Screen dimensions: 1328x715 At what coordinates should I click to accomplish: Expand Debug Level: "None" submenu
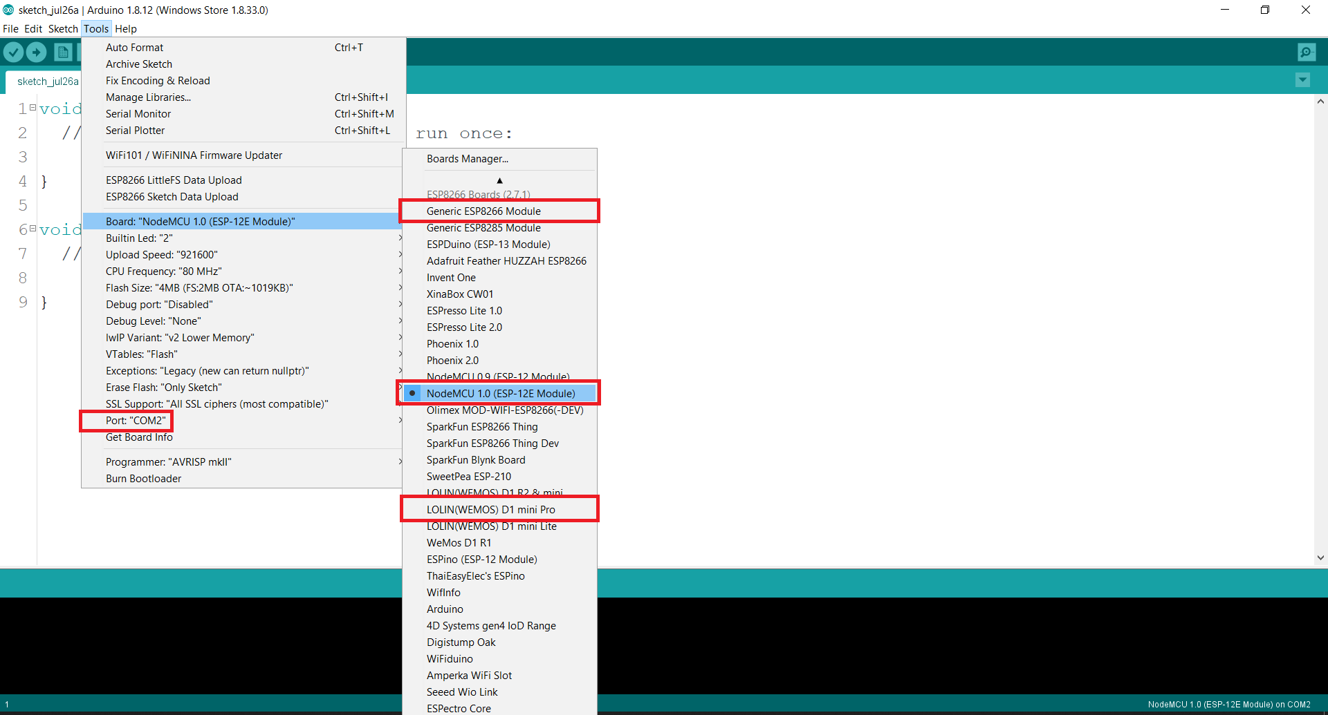pos(243,321)
